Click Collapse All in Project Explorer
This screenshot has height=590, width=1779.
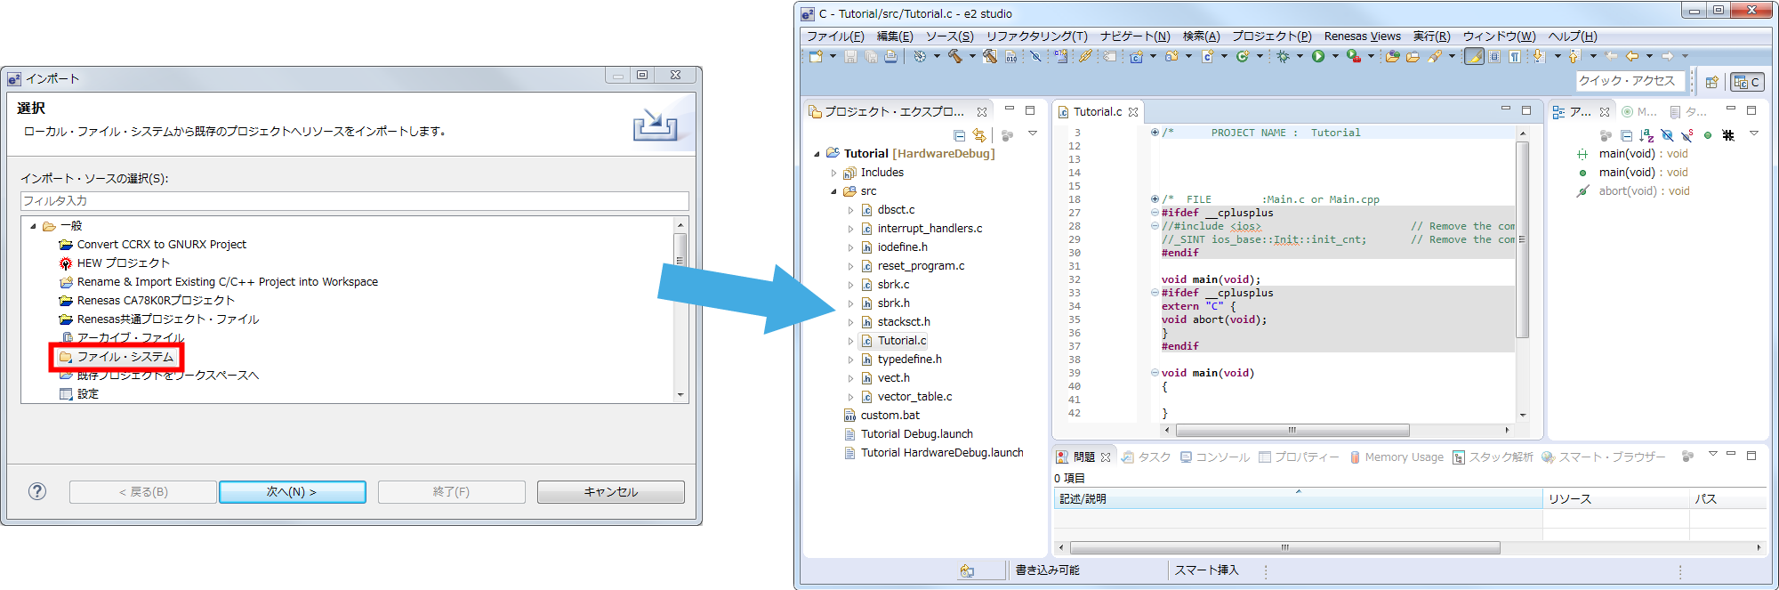tap(959, 135)
